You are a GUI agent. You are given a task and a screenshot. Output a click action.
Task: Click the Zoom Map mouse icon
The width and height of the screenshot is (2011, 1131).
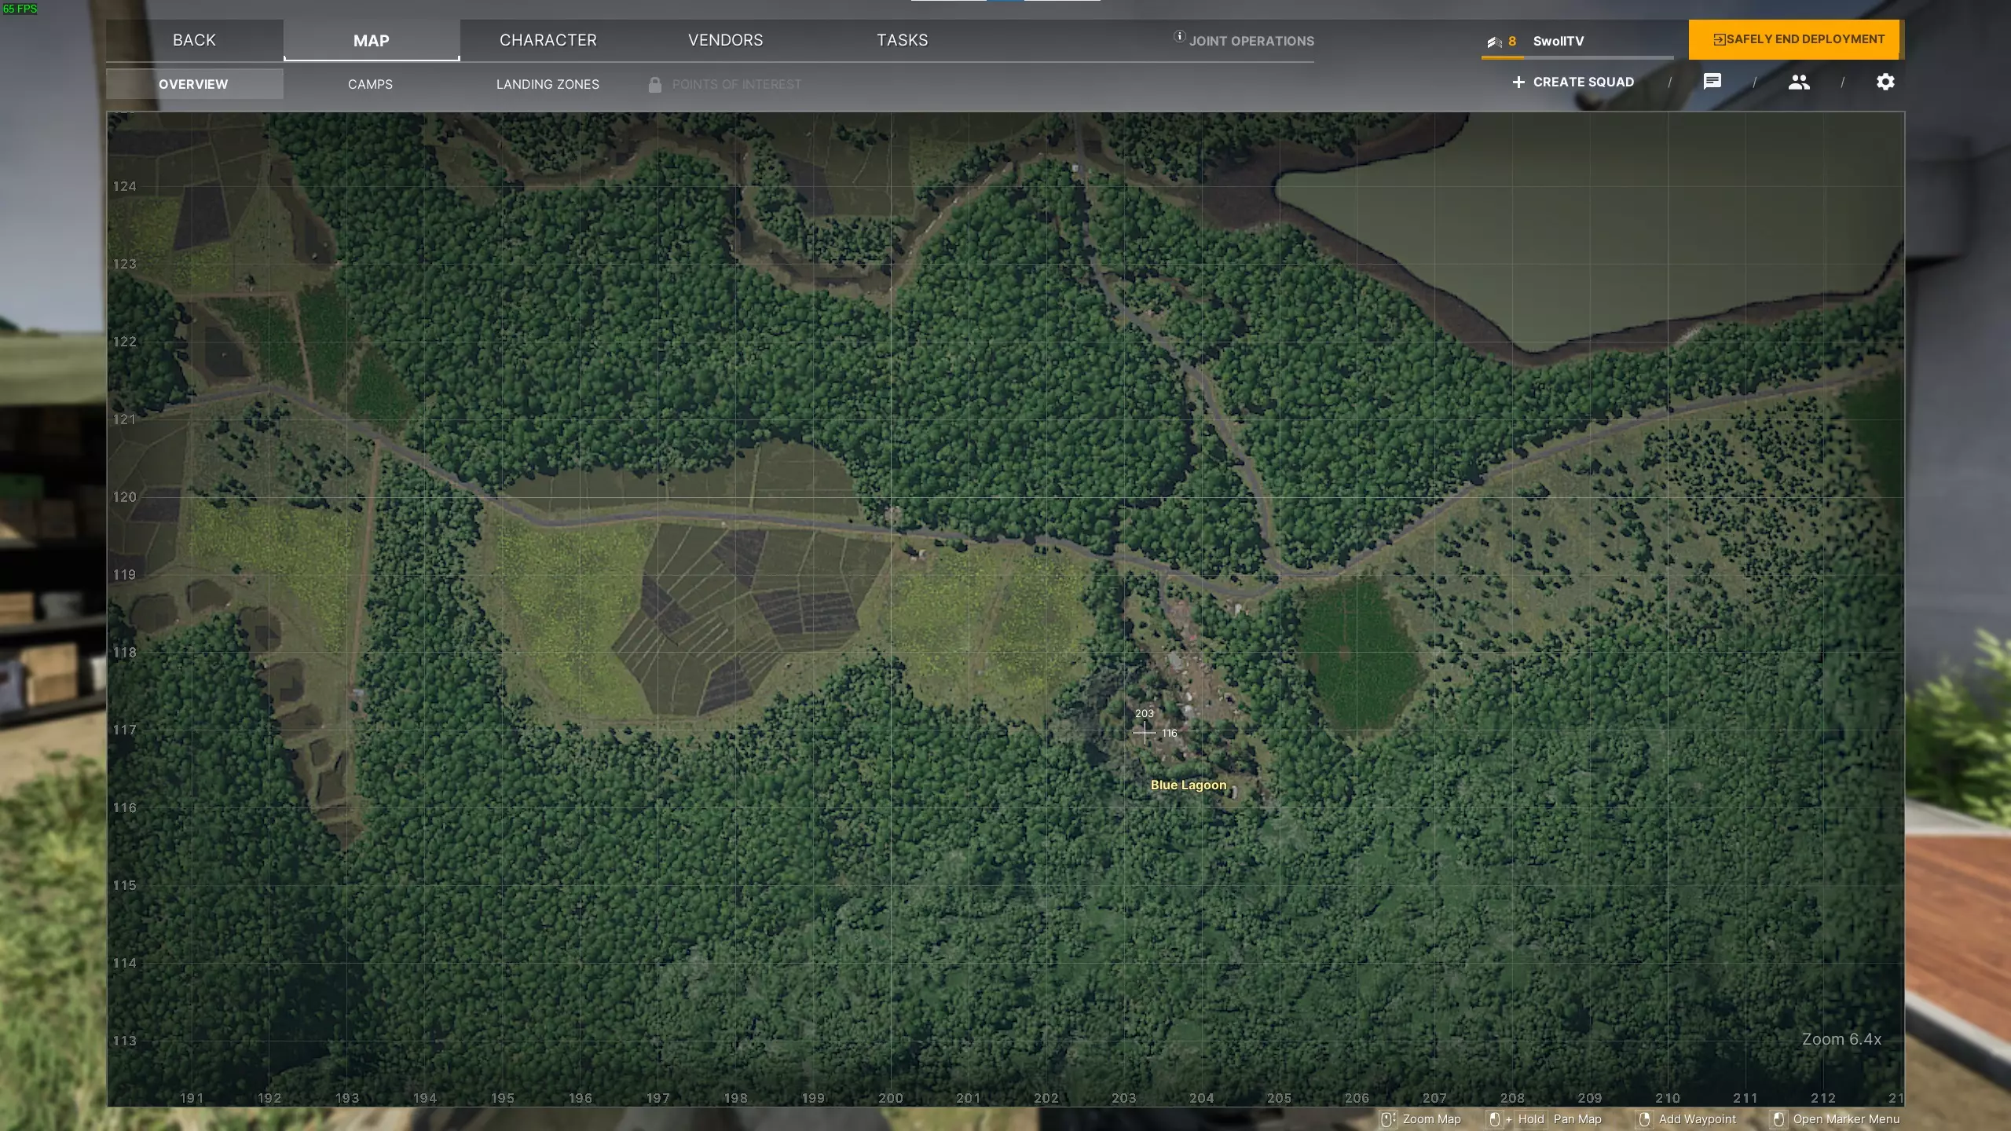coord(1388,1119)
